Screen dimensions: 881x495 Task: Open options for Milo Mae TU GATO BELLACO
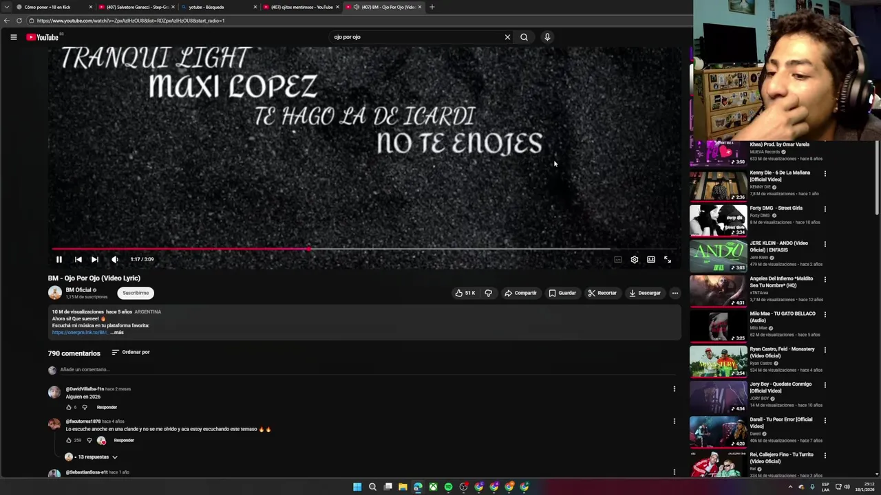(x=825, y=314)
